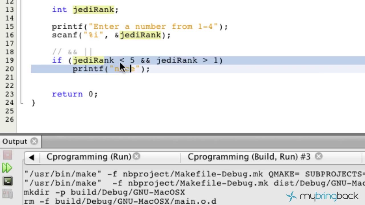This screenshot has height=205, width=365.
Task: Close the Output panel tab
Action: (x=34, y=142)
